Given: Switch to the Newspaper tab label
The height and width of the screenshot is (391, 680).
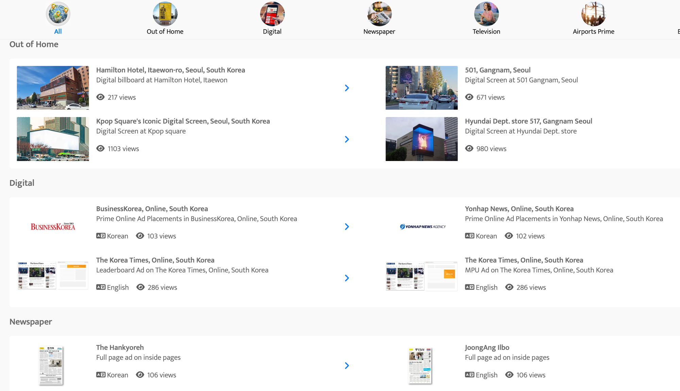Looking at the screenshot, I should (379, 32).
